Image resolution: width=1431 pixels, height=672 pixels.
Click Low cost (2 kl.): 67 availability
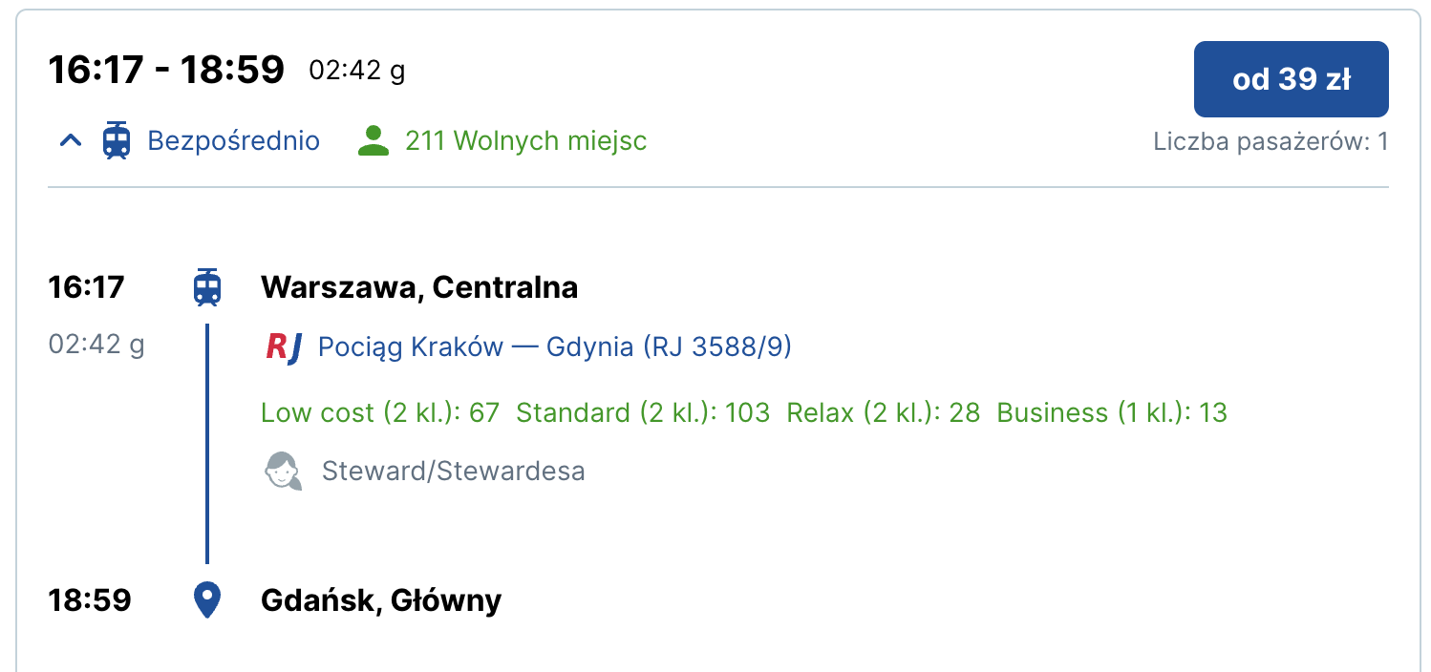tap(380, 412)
